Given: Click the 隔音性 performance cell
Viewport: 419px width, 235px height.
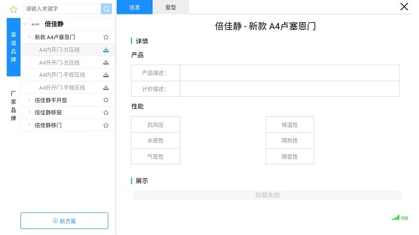Looking at the screenshot, I should click(x=290, y=157).
